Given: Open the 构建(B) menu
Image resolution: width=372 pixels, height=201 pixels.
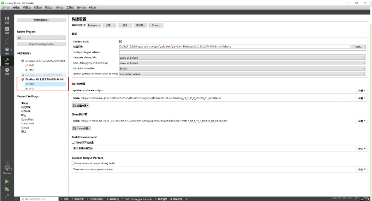Looking at the screenshot, I should pyautogui.click(x=37, y=7).
